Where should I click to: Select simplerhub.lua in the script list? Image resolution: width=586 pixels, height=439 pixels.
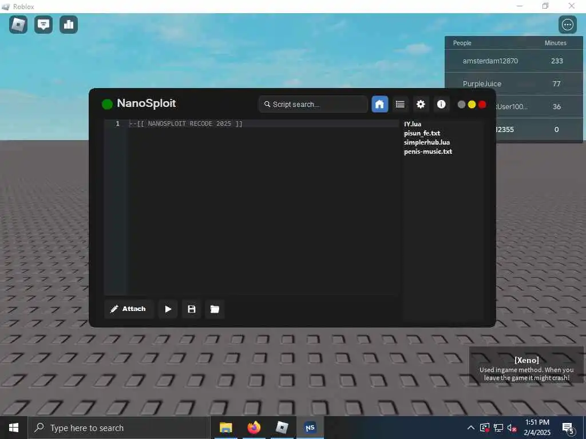point(427,142)
